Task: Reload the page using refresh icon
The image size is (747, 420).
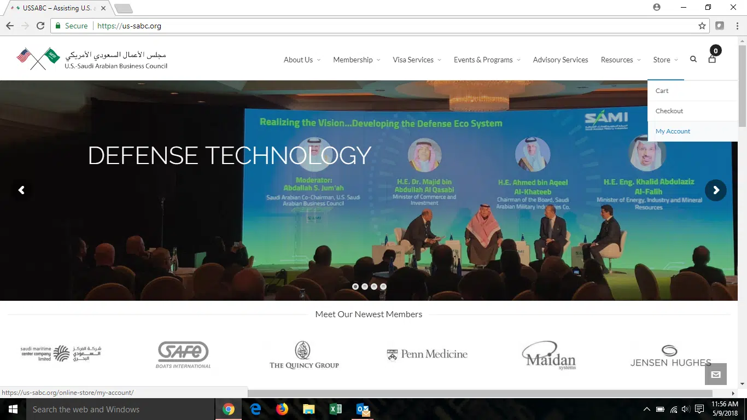Action: [x=40, y=26]
